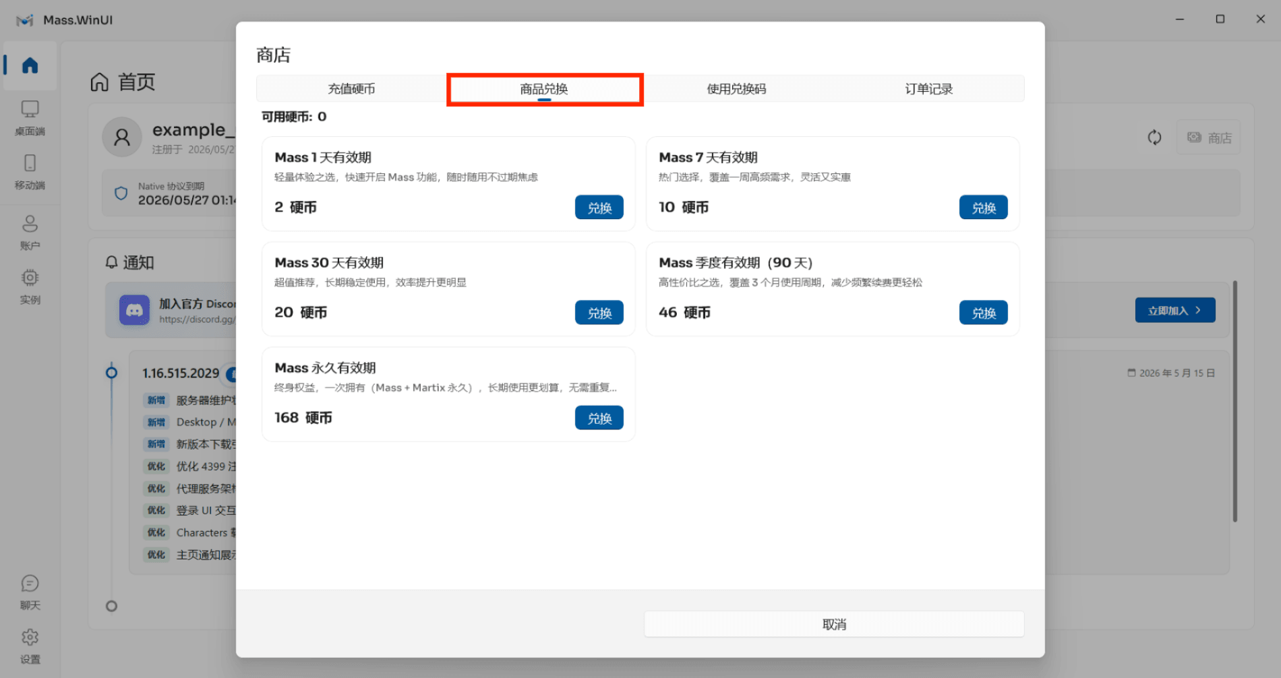Open the 移动端 mobile sidebar icon

(x=30, y=172)
